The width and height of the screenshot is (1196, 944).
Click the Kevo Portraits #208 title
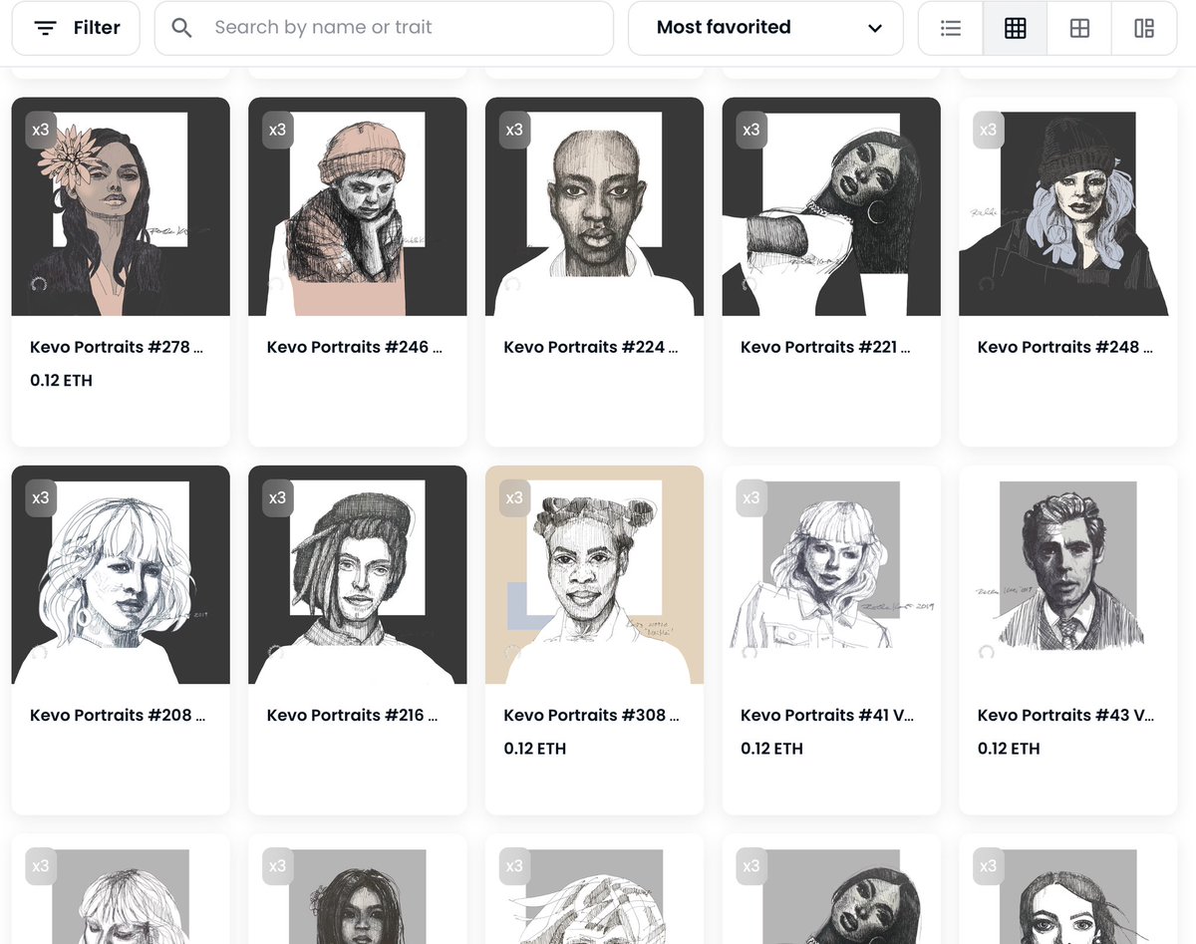[x=117, y=715]
